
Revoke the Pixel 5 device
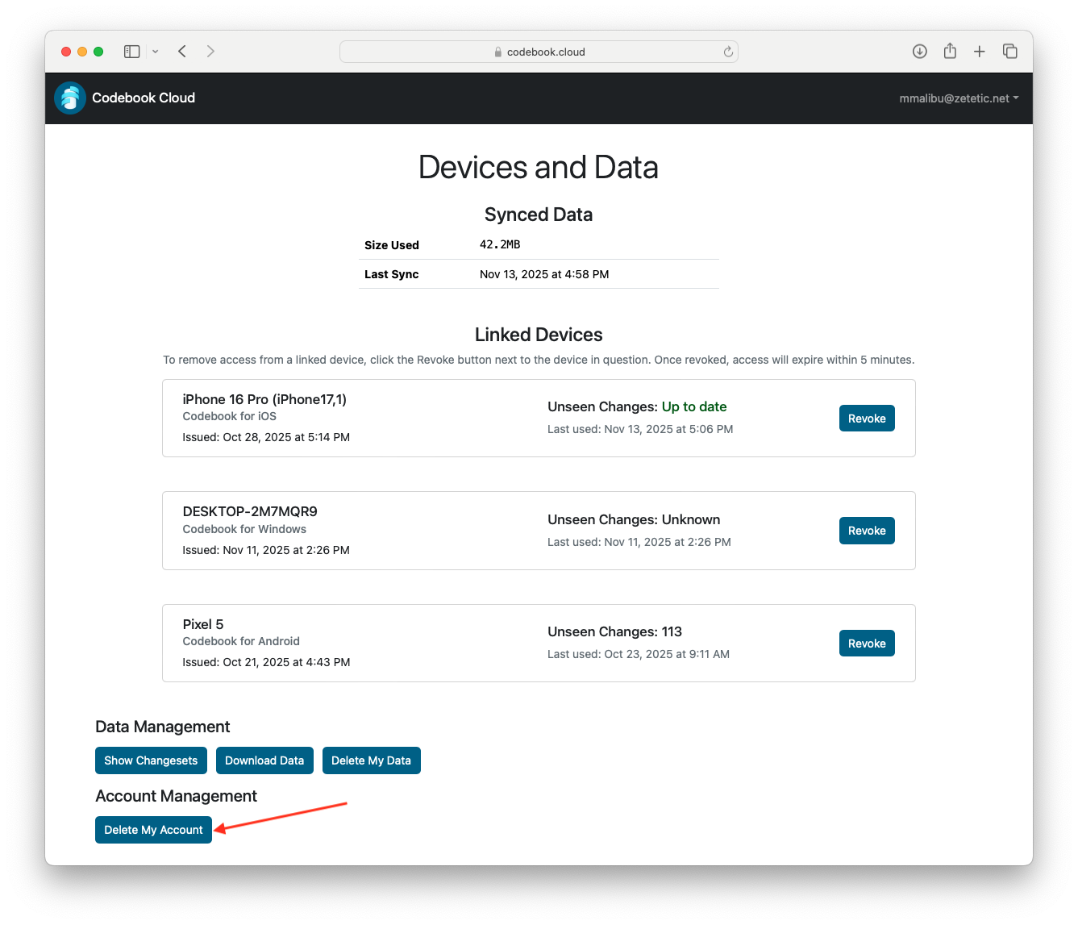tap(867, 643)
